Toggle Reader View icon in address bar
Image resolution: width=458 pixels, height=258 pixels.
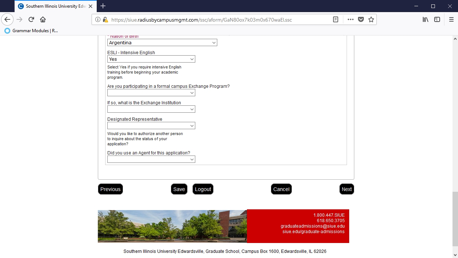(x=335, y=19)
